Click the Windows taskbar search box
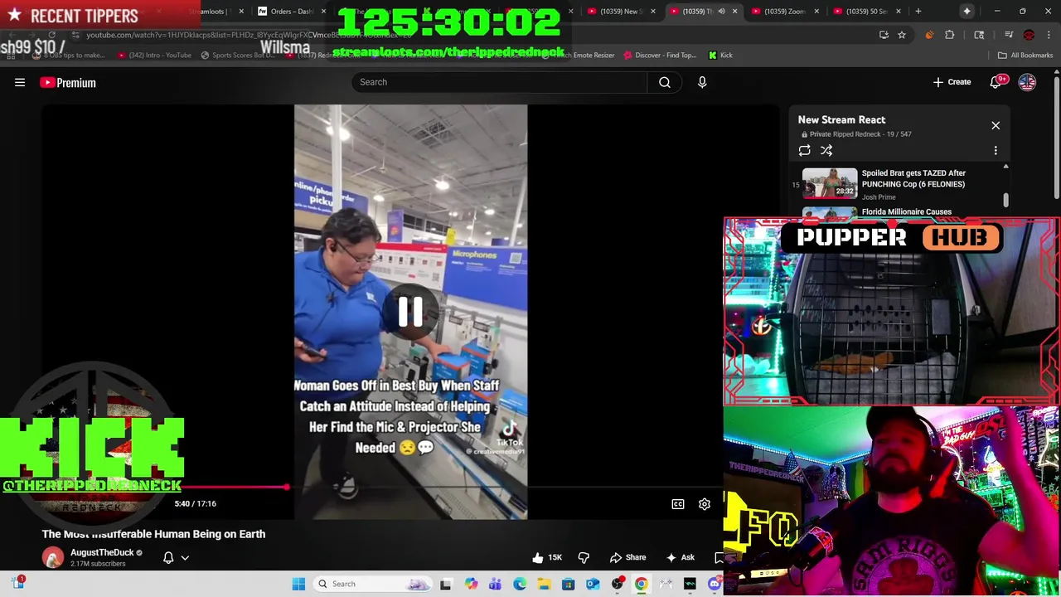The width and height of the screenshot is (1061, 597). 372,584
